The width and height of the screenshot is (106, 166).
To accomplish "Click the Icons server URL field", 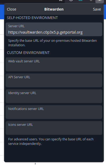I will 54,128.
